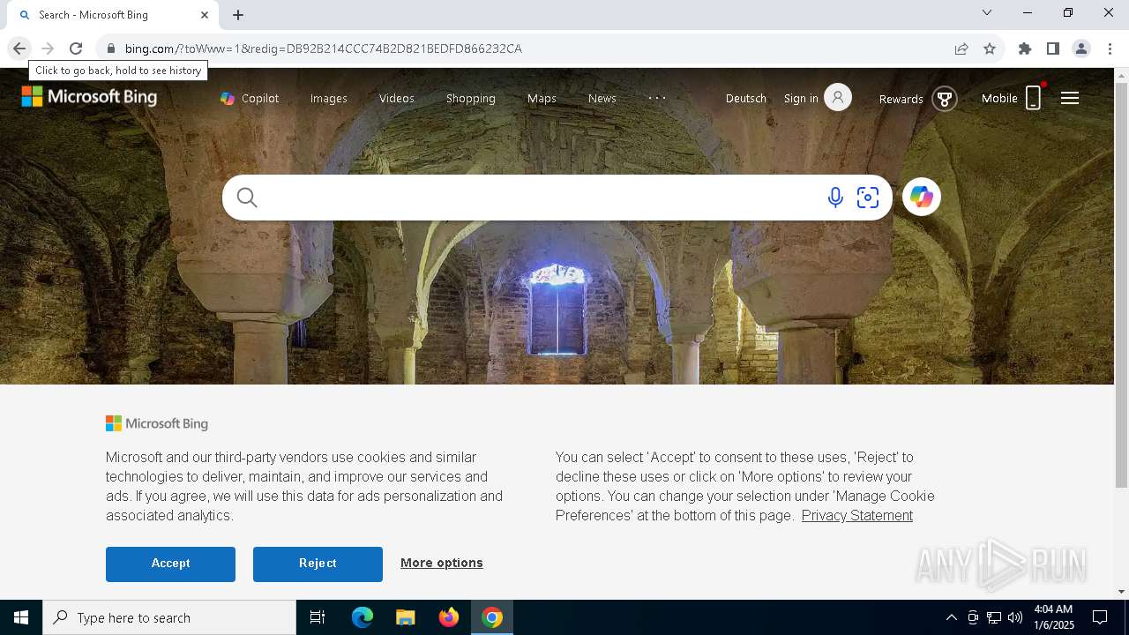Launch Microsoft Edge from taskbar

[x=363, y=617]
